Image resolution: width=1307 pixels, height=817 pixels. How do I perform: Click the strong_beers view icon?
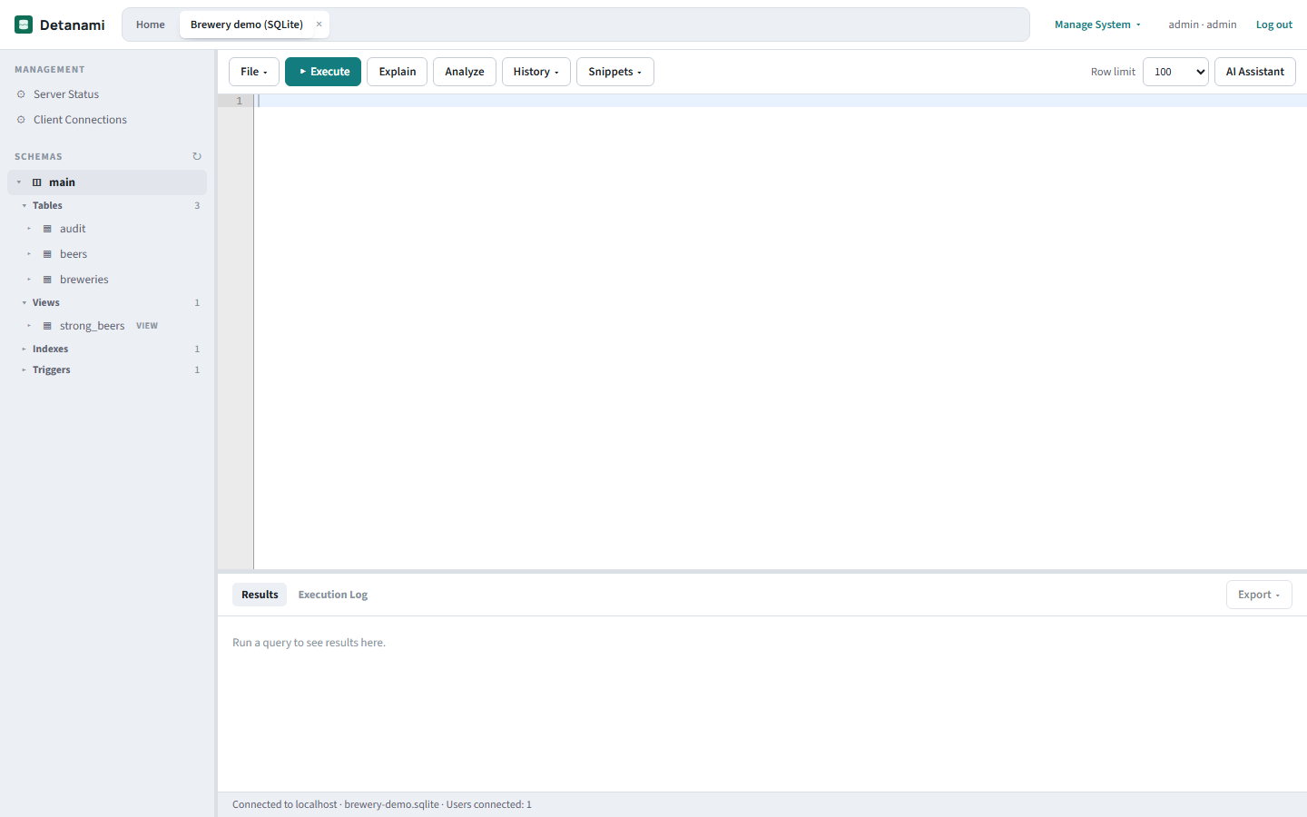click(47, 326)
